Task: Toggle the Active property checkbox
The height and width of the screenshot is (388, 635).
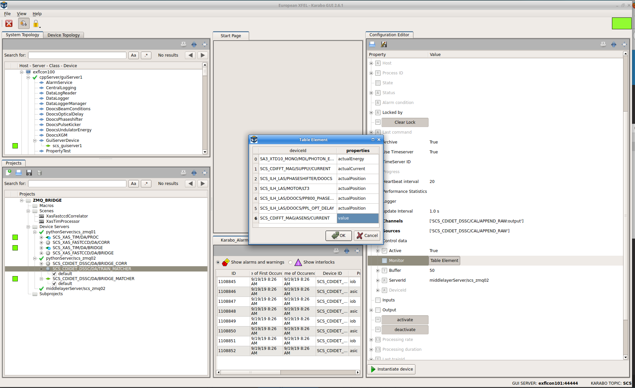Action: pyautogui.click(x=384, y=251)
